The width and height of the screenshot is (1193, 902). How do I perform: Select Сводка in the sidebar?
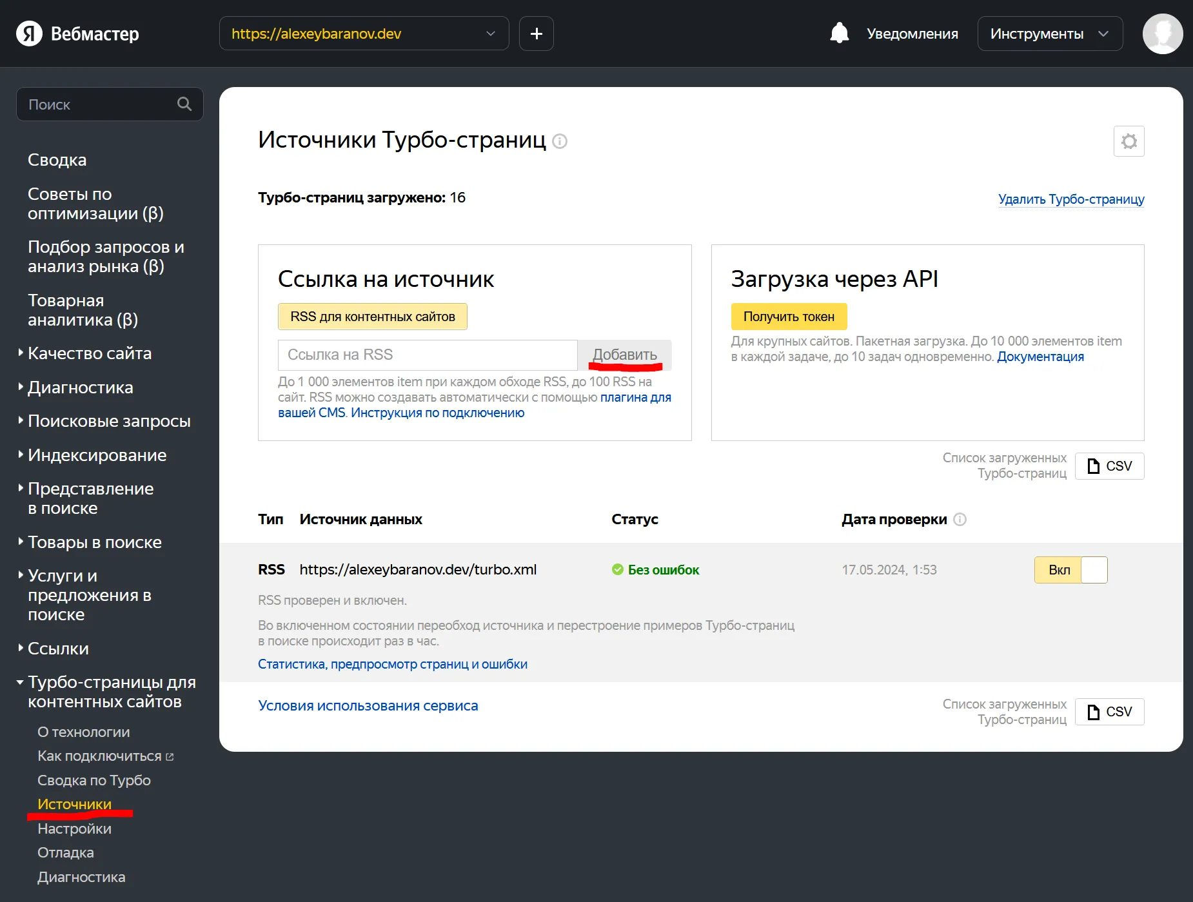coord(57,160)
